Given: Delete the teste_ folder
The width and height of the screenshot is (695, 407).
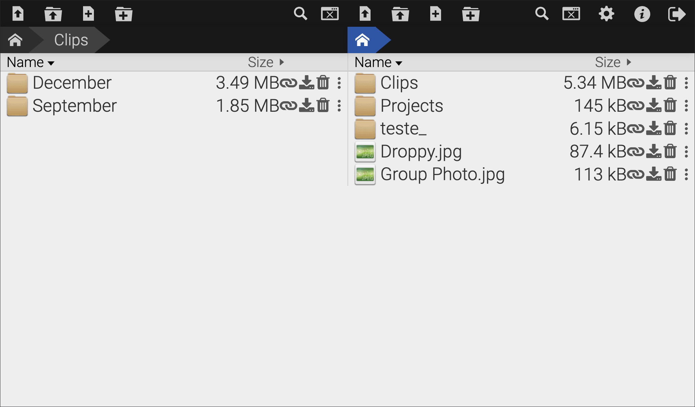Looking at the screenshot, I should 670,129.
